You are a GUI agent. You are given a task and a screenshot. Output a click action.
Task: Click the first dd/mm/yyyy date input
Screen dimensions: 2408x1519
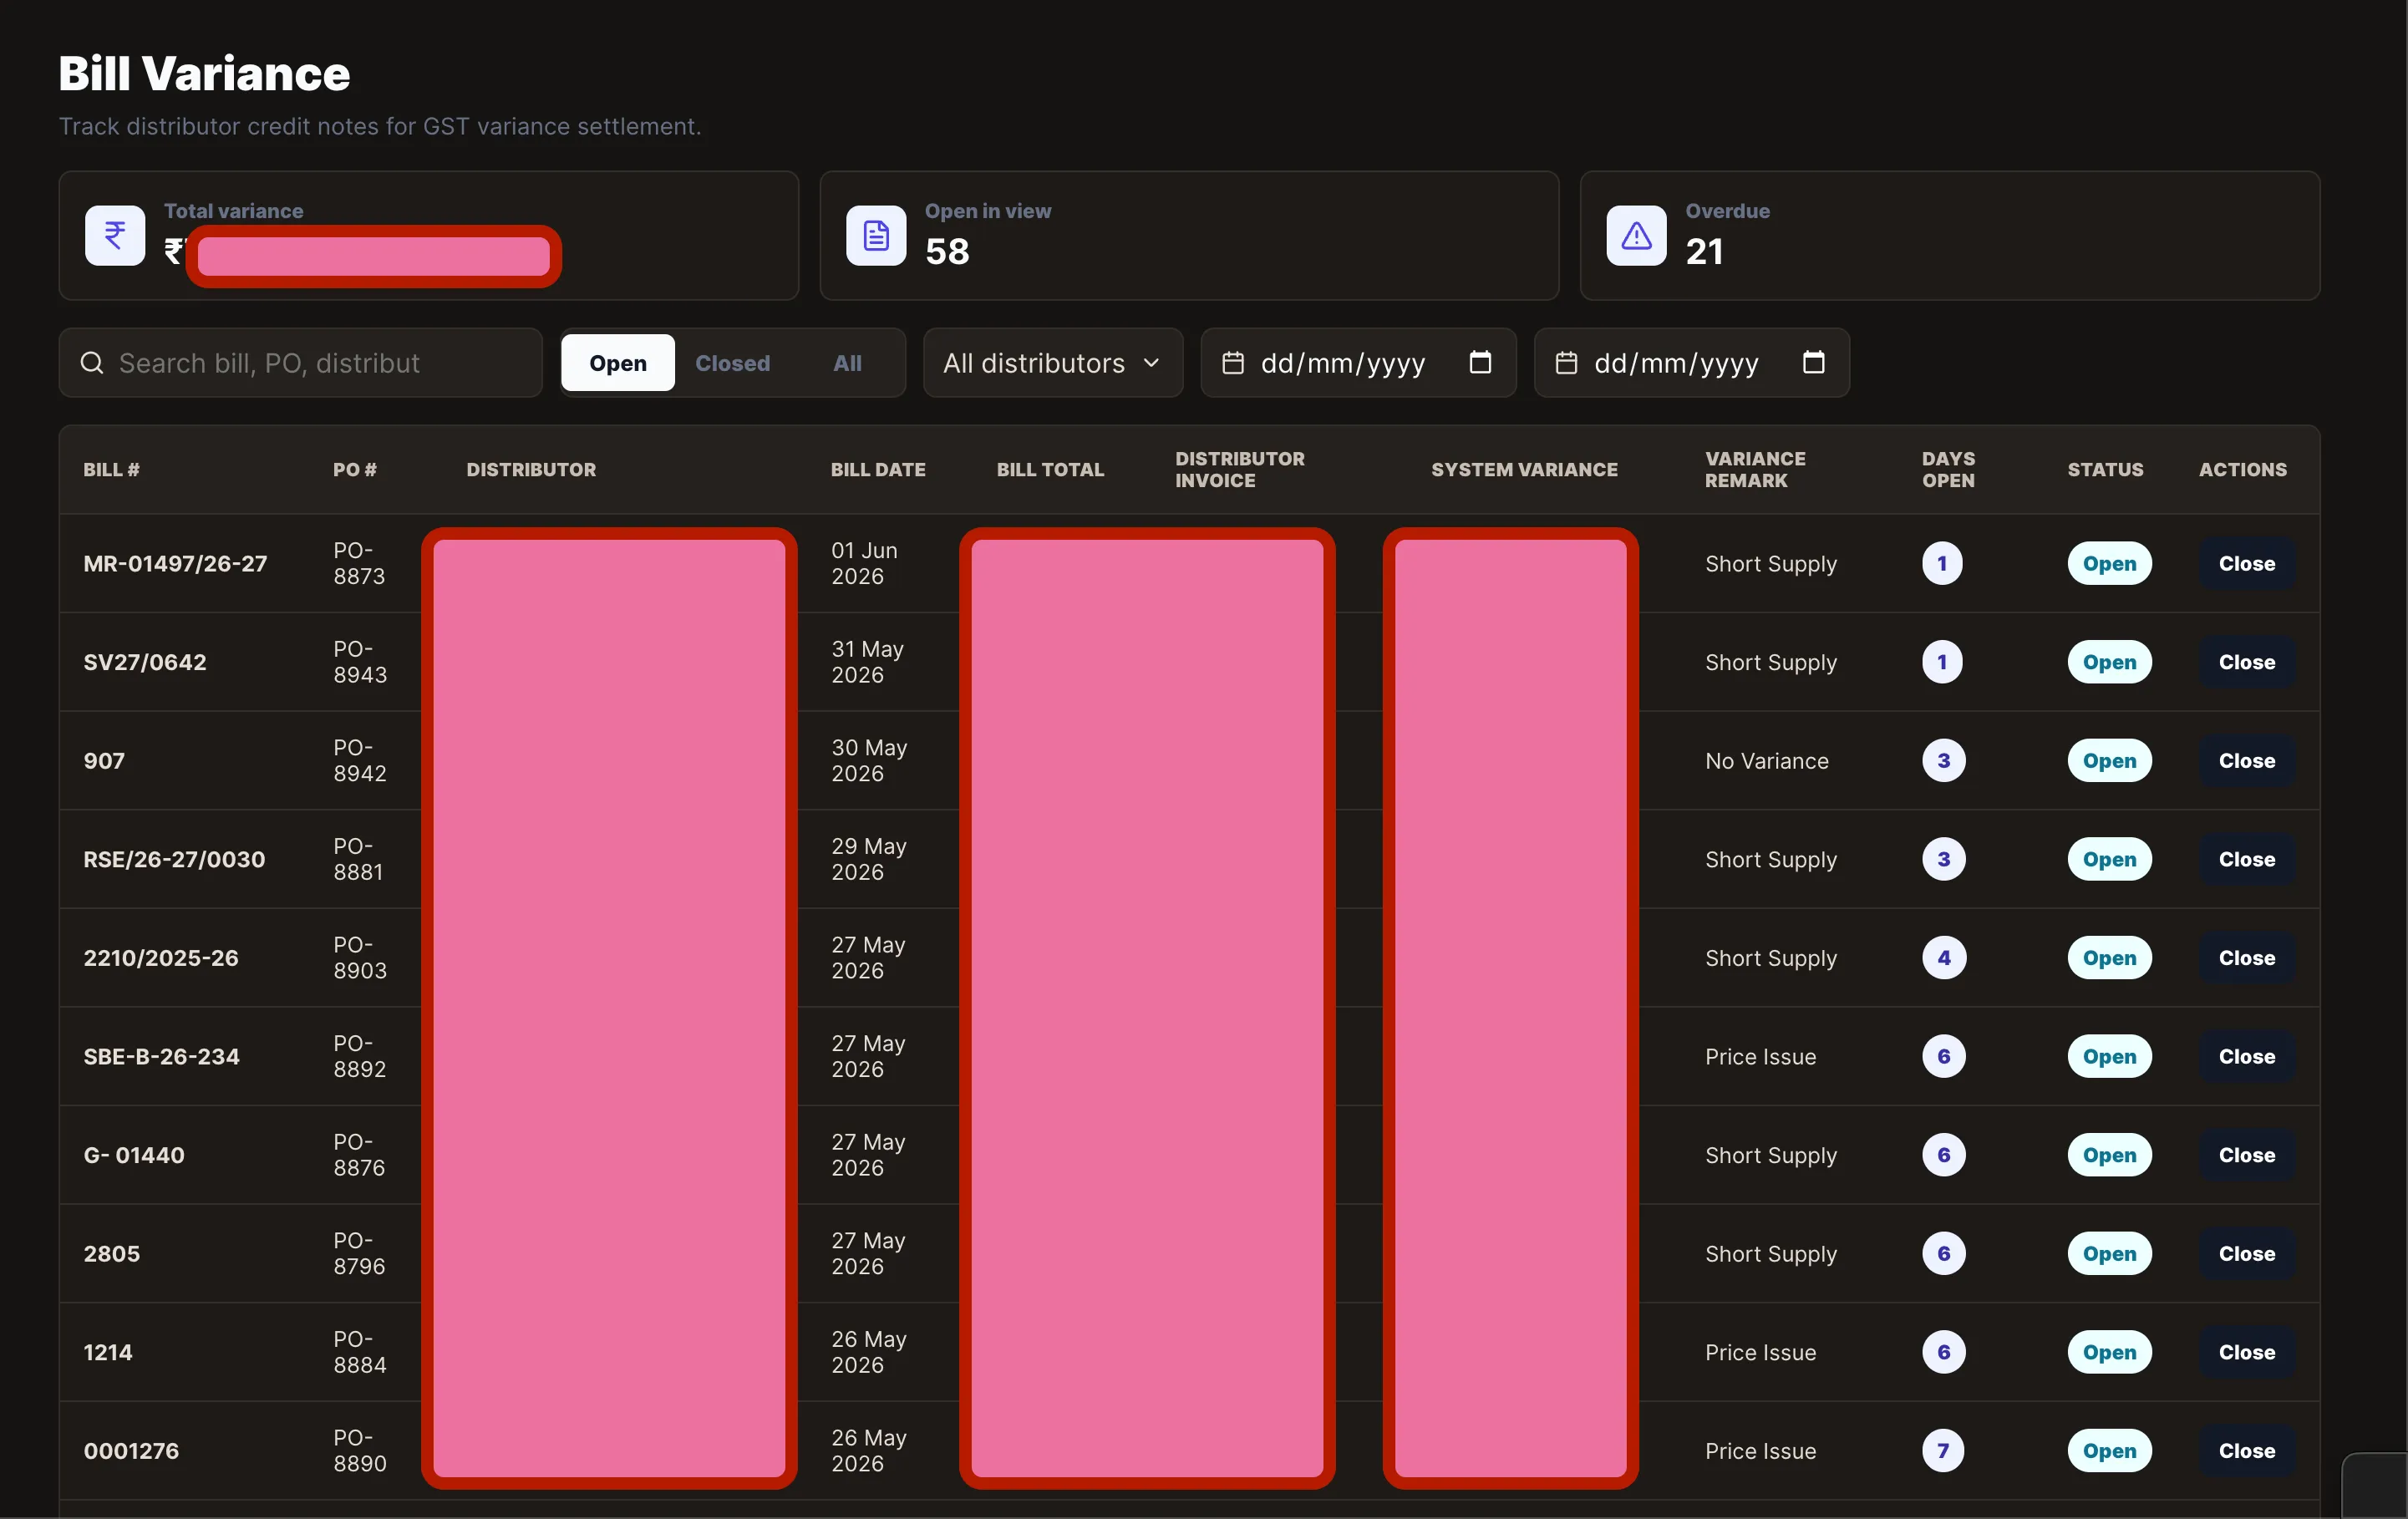(1358, 363)
